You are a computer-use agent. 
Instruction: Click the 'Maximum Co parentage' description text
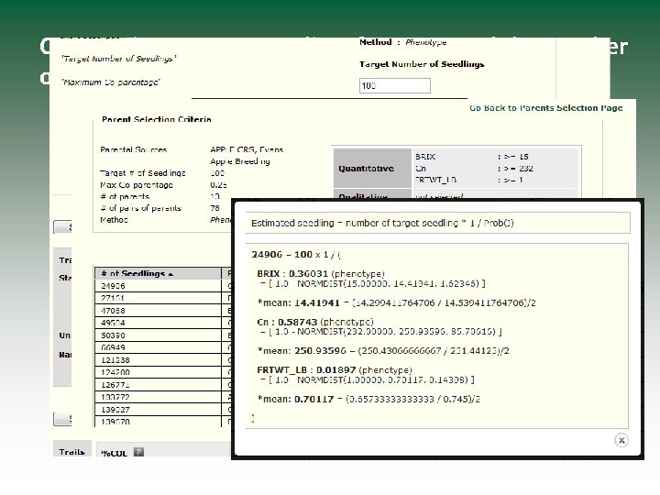click(111, 82)
